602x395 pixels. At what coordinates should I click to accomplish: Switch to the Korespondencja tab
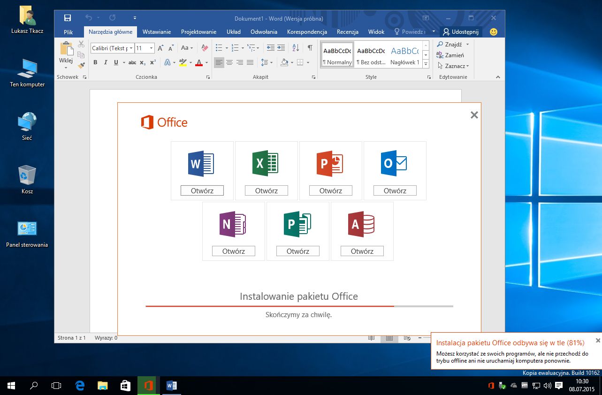pos(307,32)
